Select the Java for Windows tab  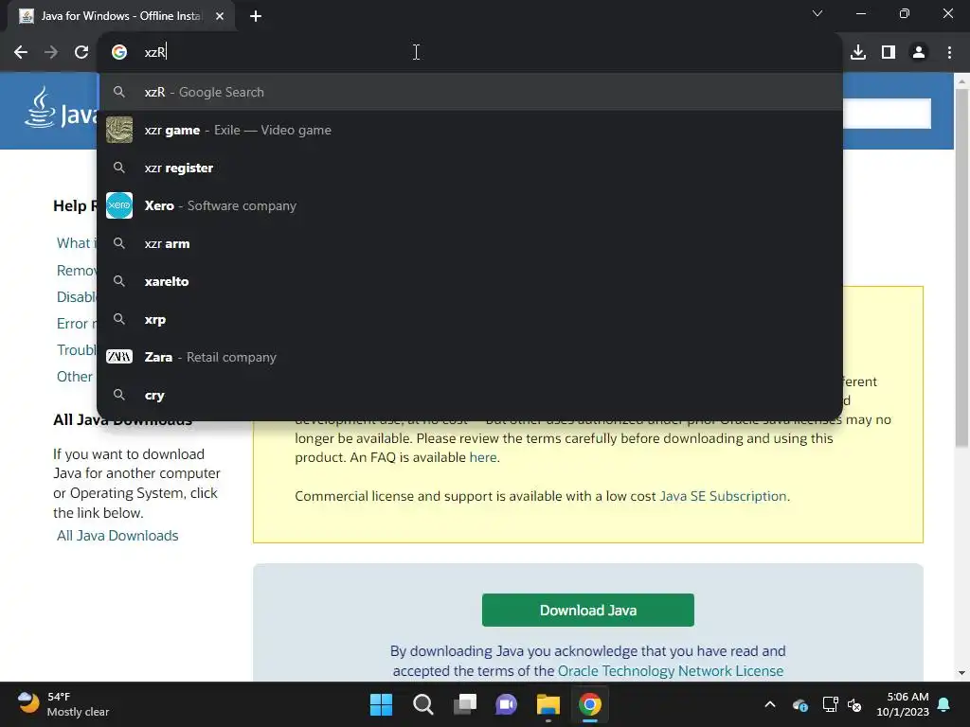(x=120, y=16)
